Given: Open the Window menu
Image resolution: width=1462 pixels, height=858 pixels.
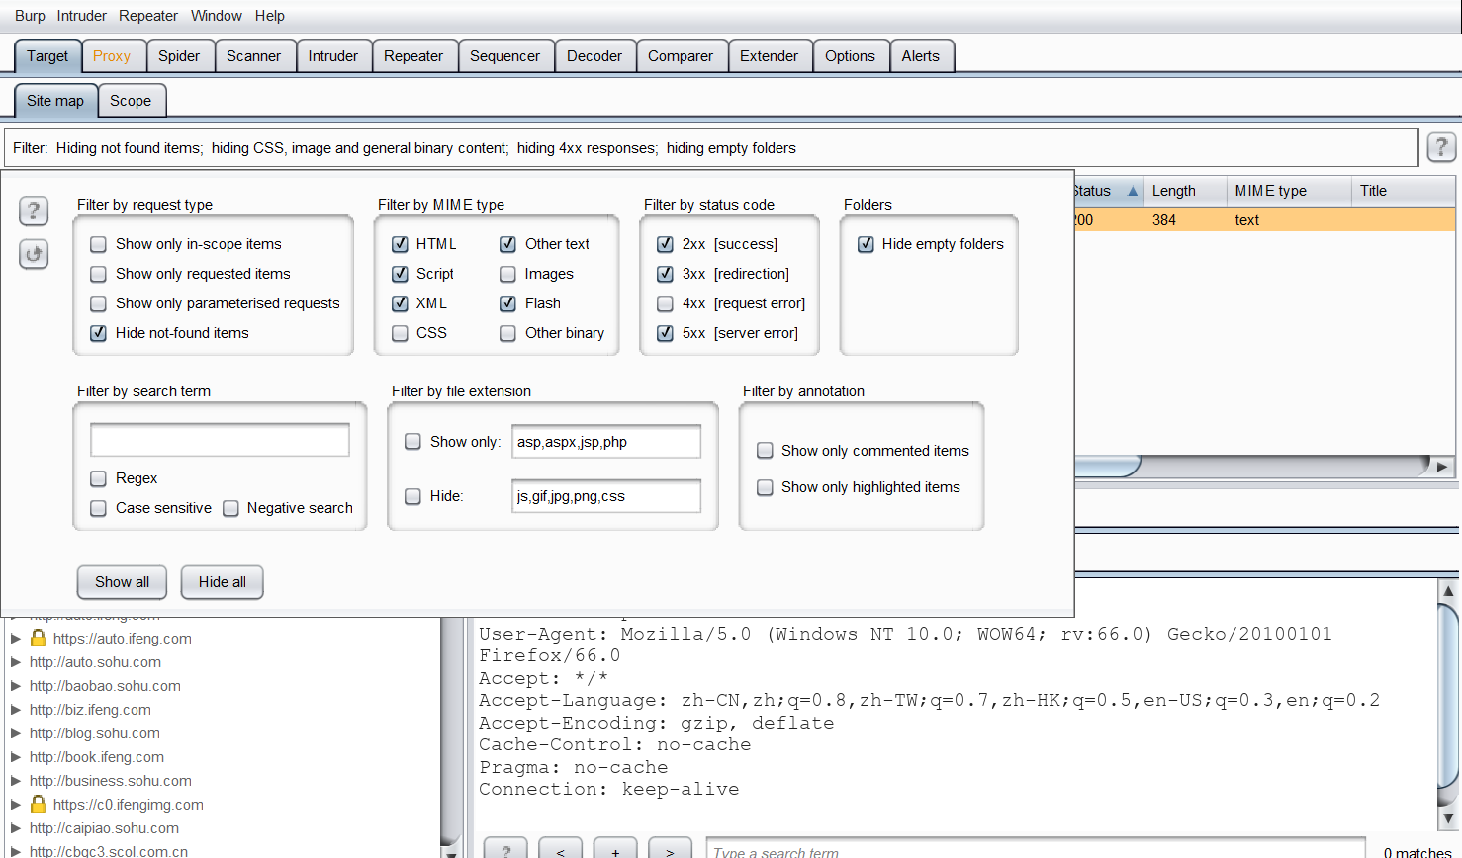Looking at the screenshot, I should pyautogui.click(x=217, y=16).
